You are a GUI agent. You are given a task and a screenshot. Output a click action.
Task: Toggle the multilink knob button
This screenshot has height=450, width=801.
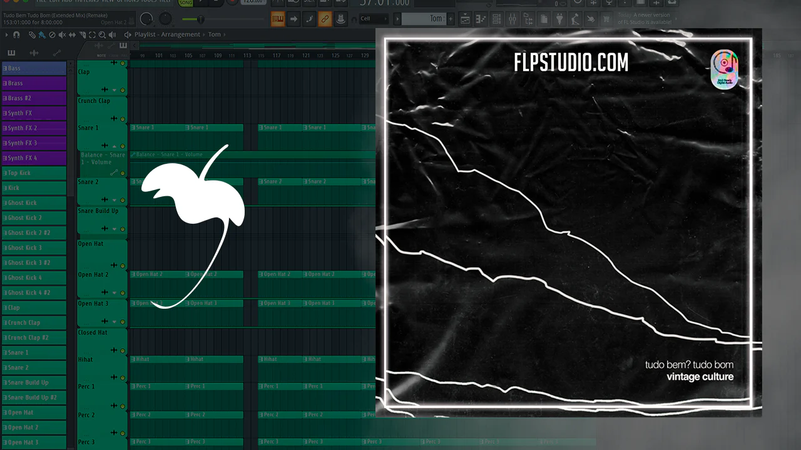[x=340, y=19]
